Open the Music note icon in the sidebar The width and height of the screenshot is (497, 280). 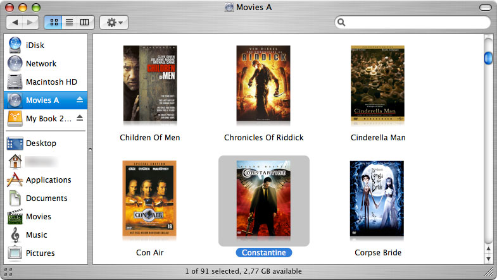click(15, 234)
